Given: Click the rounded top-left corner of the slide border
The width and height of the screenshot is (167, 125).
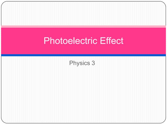Looking at the screenshot, I should click(x=3, y=3).
